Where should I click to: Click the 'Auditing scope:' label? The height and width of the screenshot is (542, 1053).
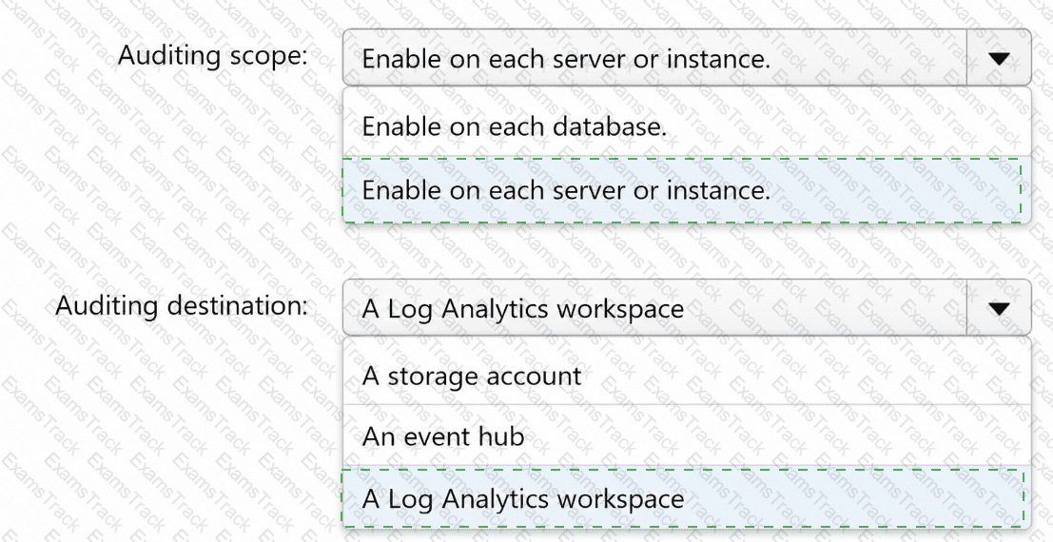click(x=212, y=55)
